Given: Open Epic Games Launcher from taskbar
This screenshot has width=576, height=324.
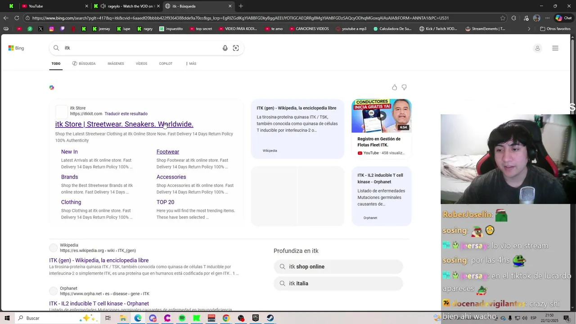Looking at the screenshot, I should [255, 318].
